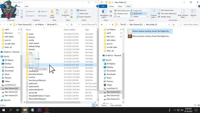Open the Delete dropdown arrow
Viewport: 200px width, 113px height.
pos(47,12)
